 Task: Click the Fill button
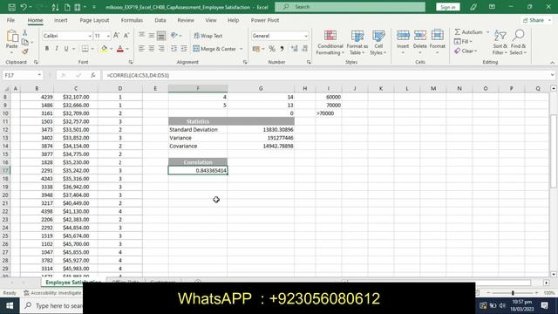[x=463, y=42]
